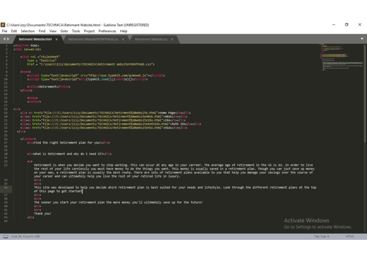The width and height of the screenshot is (367, 261).
Task: Click the typekit.com script src line
Action: tap(96, 76)
